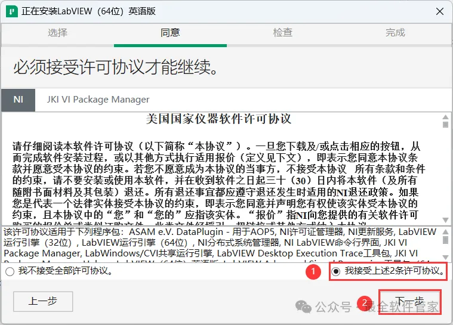Screen dimensions: 453x325
Task: Select the accept license agreements radio button
Action: (x=335, y=271)
